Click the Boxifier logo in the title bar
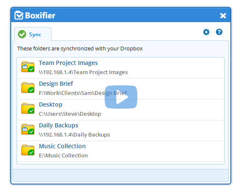The width and height of the screenshot is (242, 194). tap(35, 15)
